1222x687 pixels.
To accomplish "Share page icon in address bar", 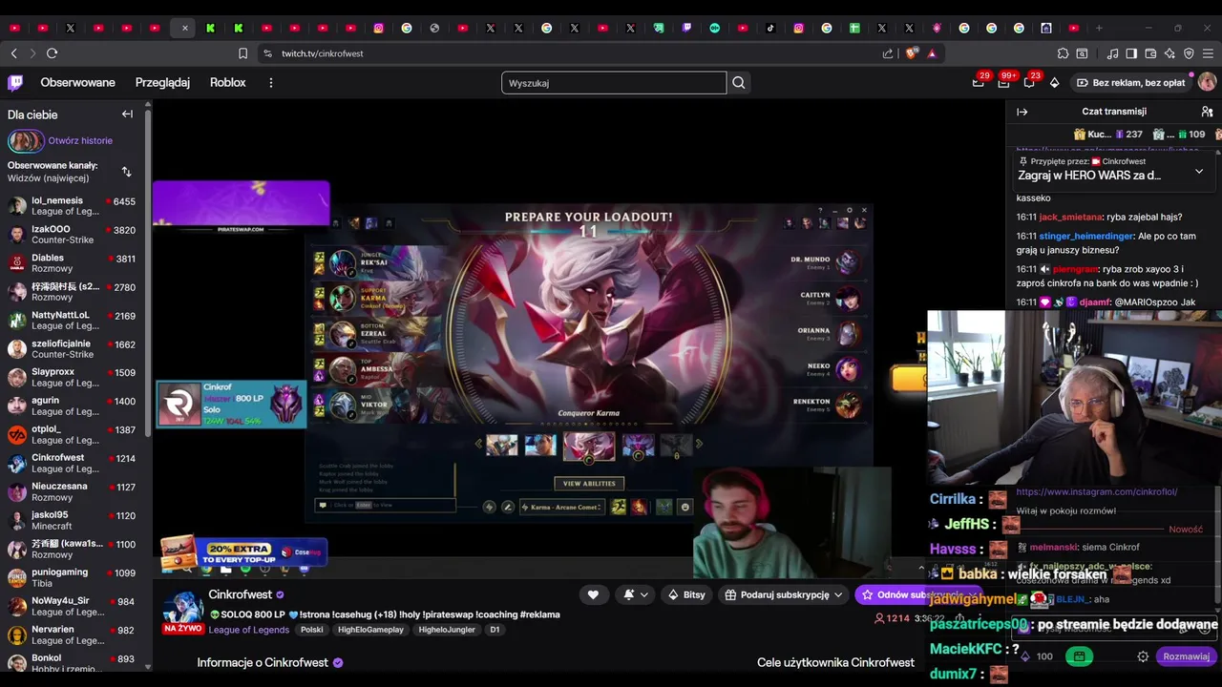I will pos(888,53).
